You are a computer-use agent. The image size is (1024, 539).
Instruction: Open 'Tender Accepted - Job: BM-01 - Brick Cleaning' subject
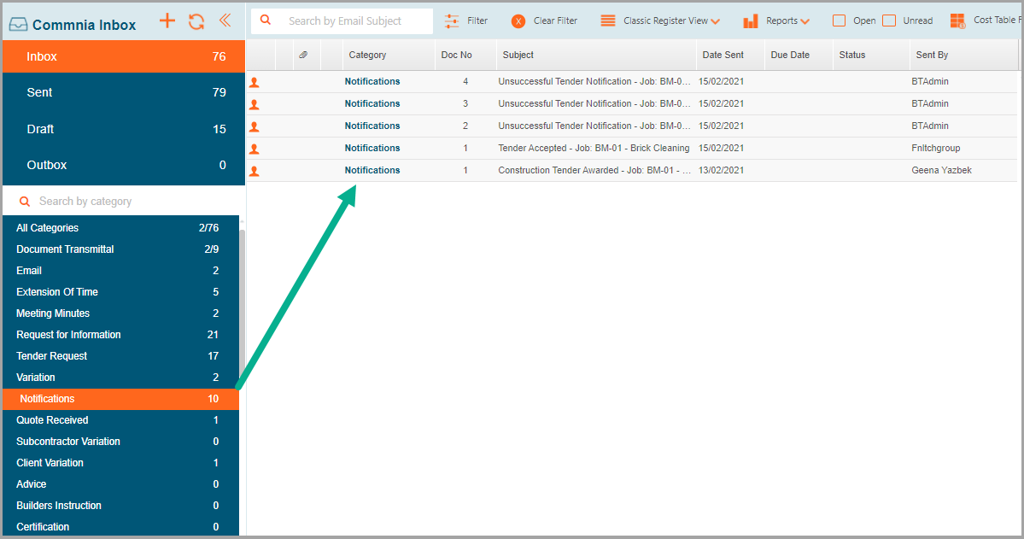[x=594, y=149]
